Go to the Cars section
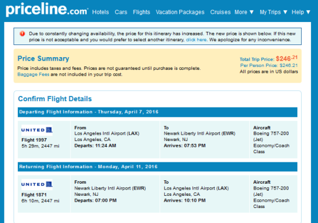 click(121, 12)
